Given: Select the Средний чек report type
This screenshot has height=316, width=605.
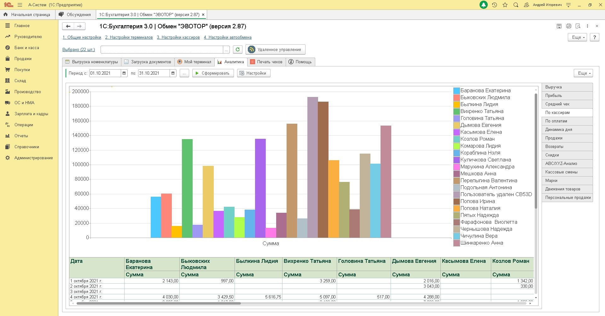Looking at the screenshot, I should [x=567, y=104].
